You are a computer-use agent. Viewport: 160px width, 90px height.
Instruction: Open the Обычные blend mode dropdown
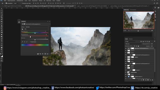coord(133,44)
